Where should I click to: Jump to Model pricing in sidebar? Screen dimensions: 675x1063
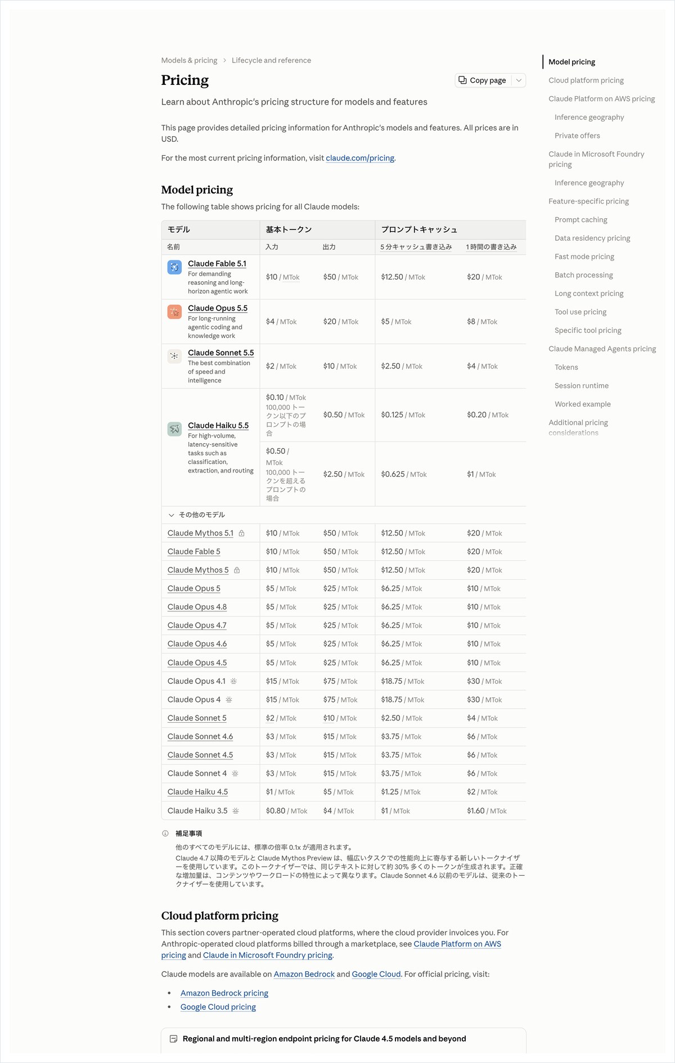pos(572,62)
